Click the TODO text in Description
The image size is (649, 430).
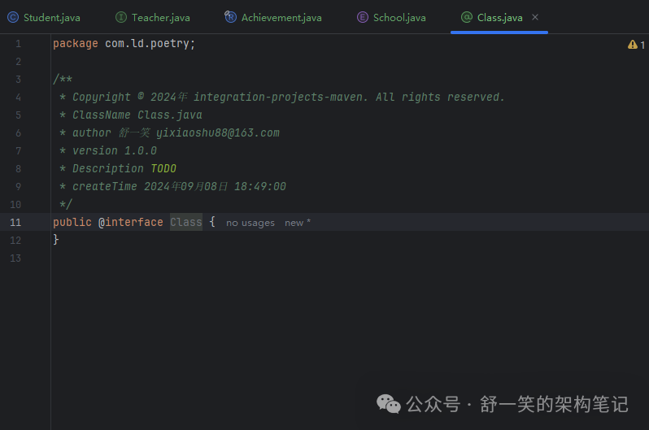163,168
